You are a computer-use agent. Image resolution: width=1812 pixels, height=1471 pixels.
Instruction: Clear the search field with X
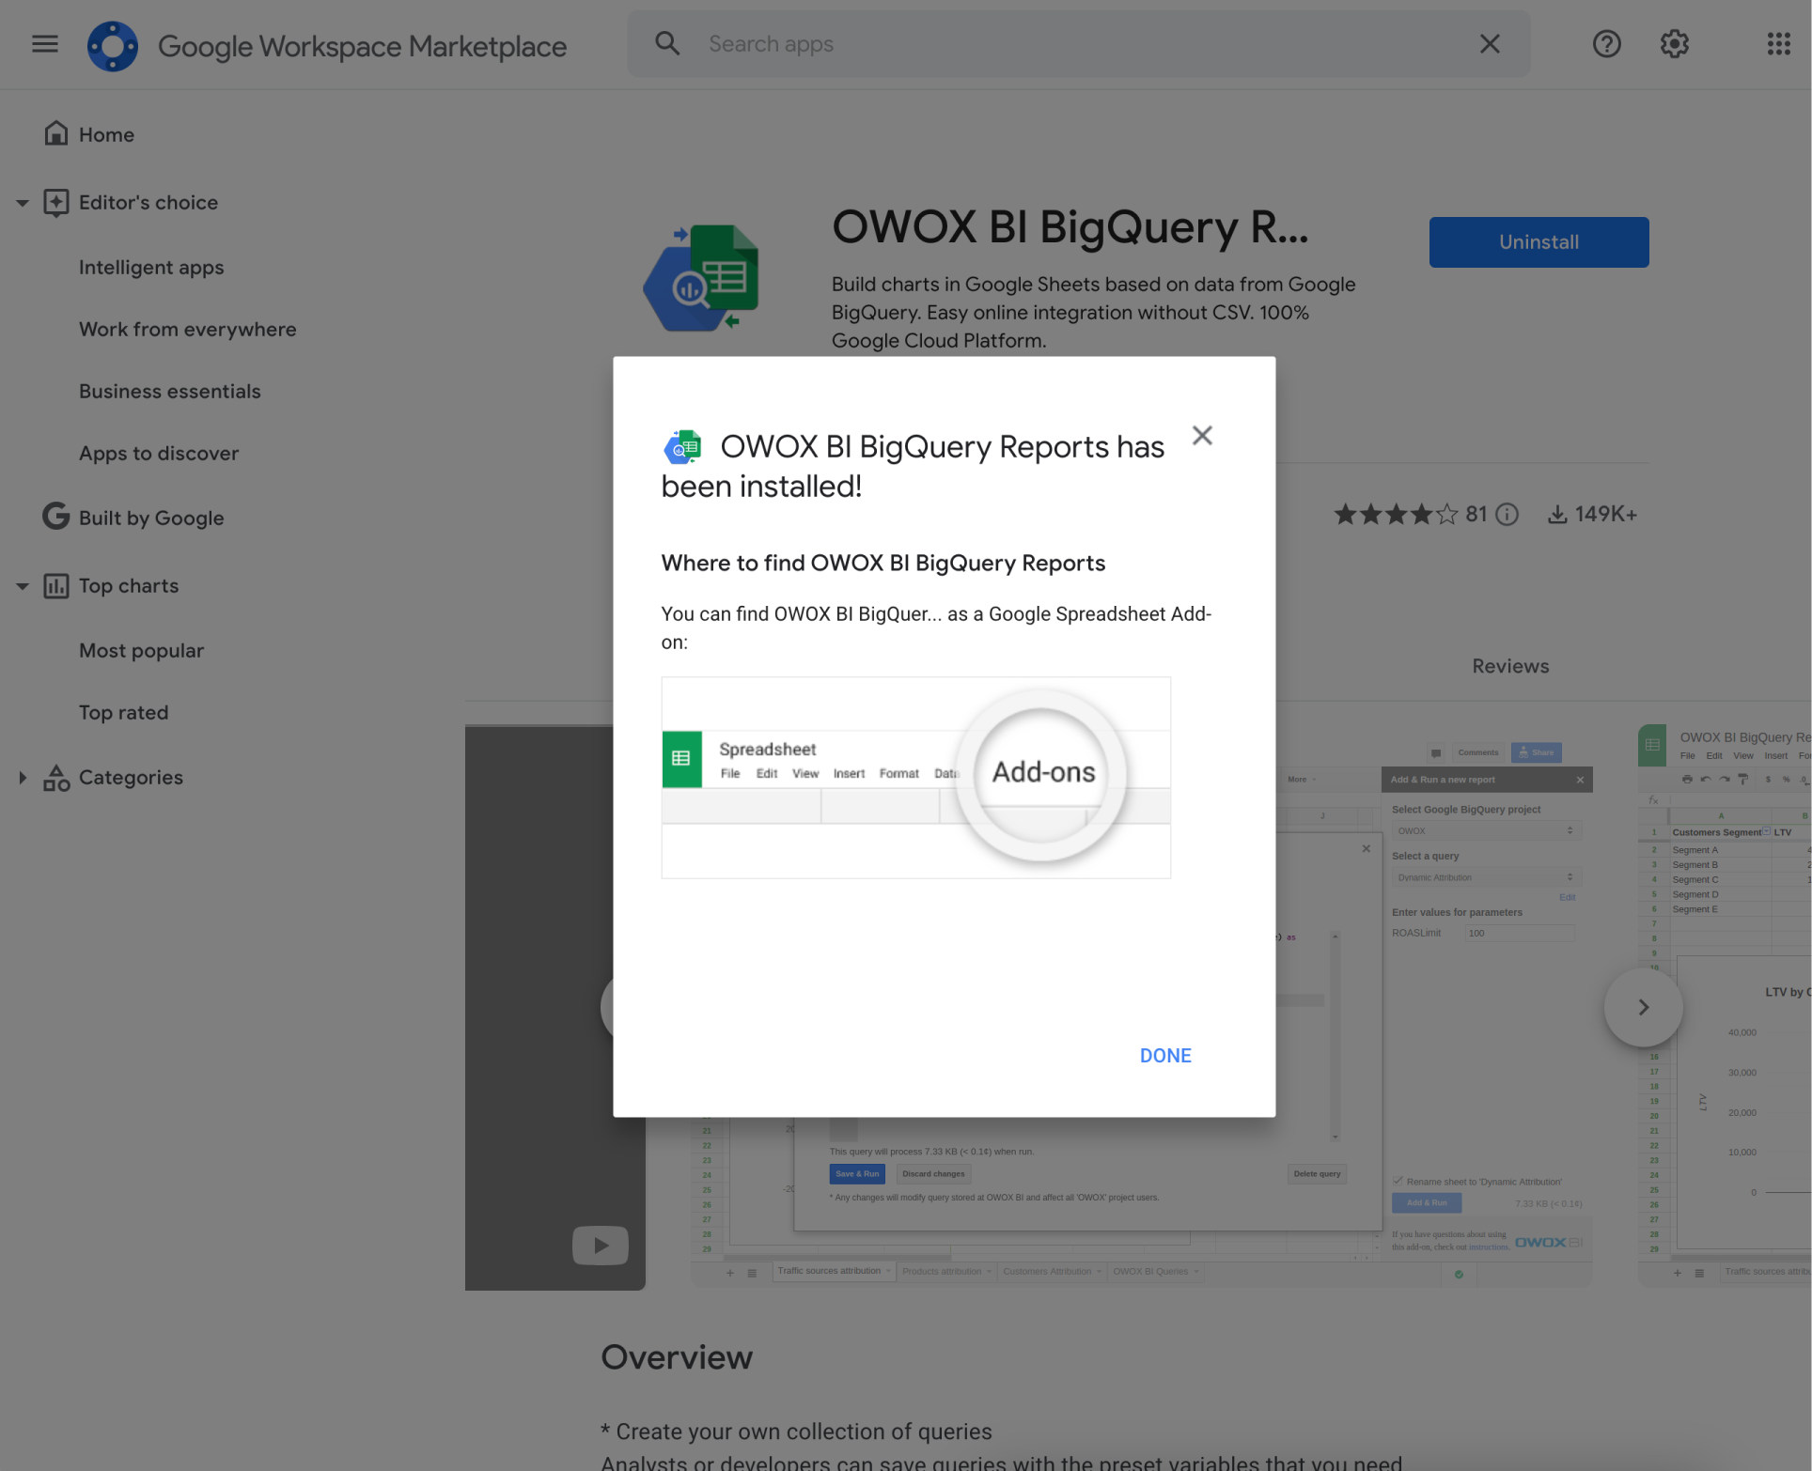coord(1490,43)
